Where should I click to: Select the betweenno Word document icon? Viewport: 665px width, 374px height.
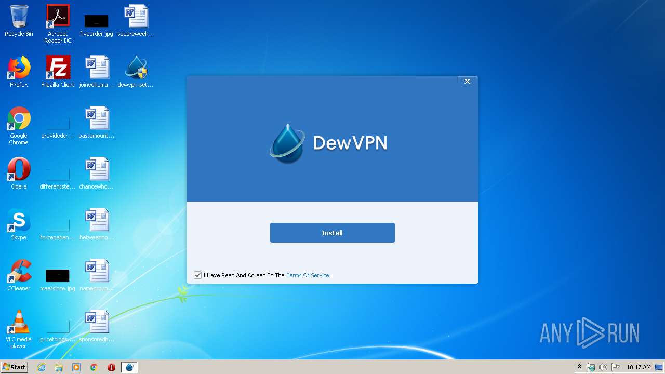[x=97, y=224]
